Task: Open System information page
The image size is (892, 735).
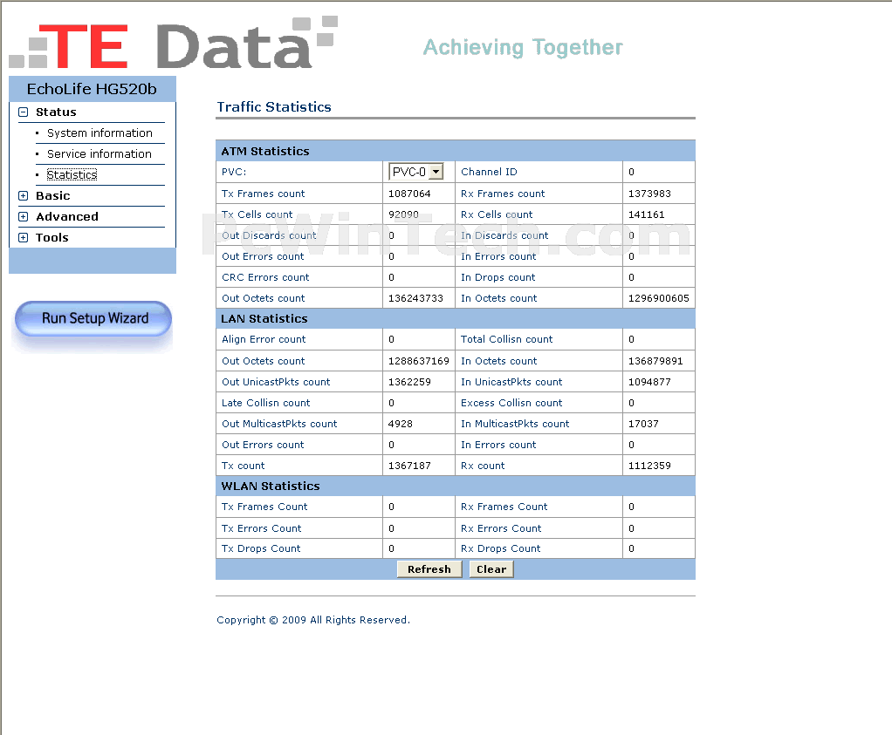Action: (99, 133)
